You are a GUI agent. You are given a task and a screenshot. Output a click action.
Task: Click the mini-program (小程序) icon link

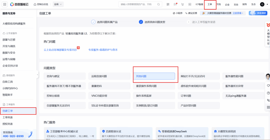coord(177,13)
